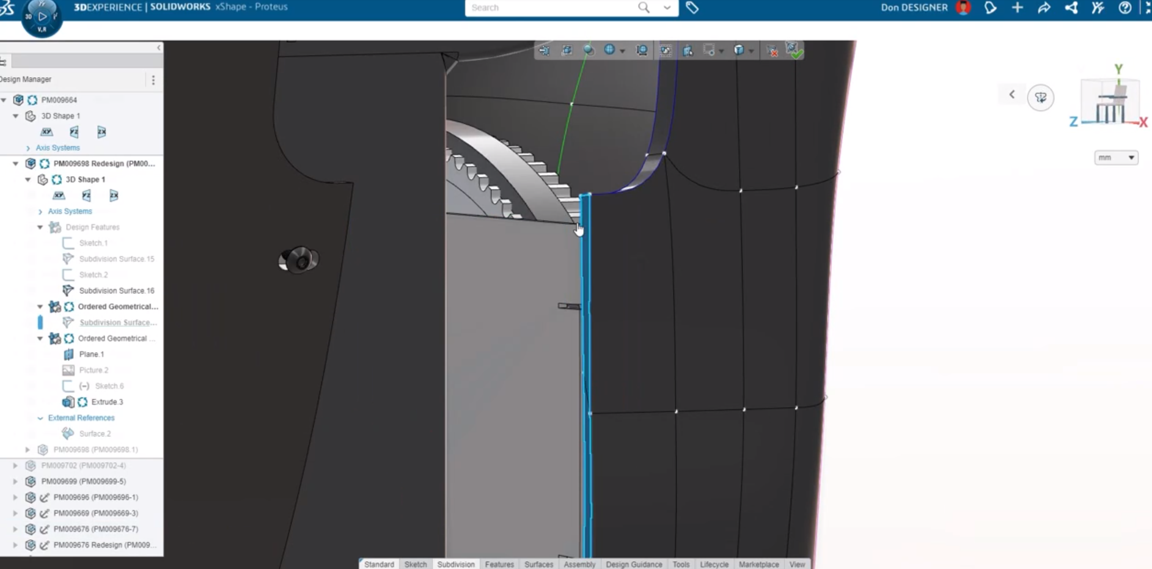
Task: Collapse the External References section in the tree
Action: click(40, 417)
